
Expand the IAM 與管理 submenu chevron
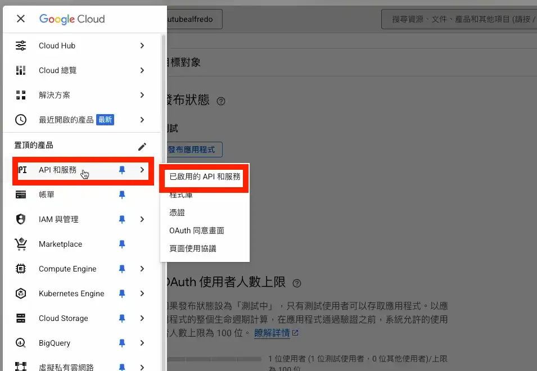click(x=142, y=219)
